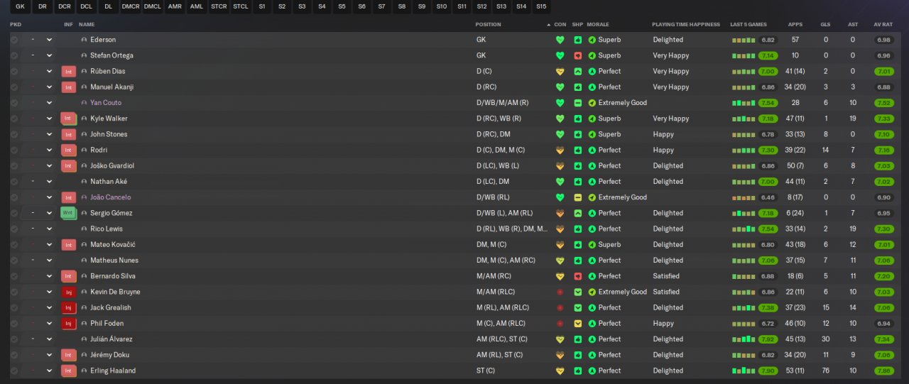Screen dimensions: 909x384
Task: Click the player info icon beside Rodri's name
Action: coord(84,150)
